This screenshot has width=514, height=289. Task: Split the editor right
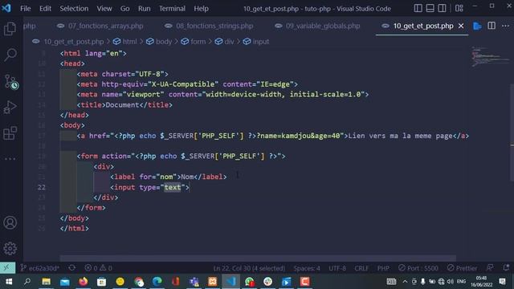(492, 26)
